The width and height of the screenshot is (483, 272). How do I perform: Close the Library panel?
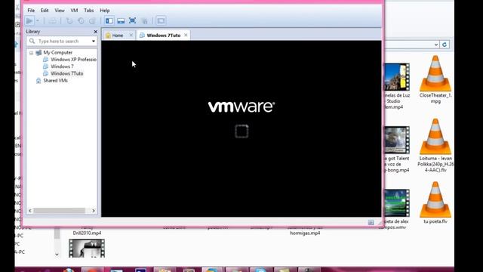tap(96, 32)
